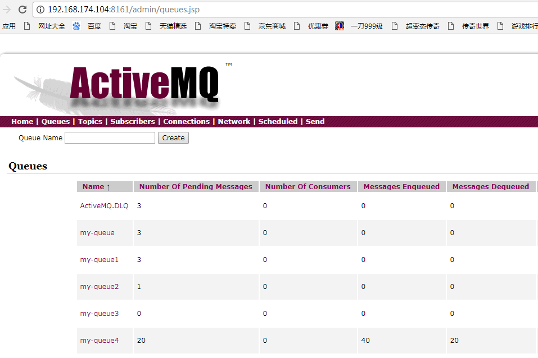Open the 京东商城 bookmark
This screenshot has width=538, height=358.
click(x=265, y=26)
